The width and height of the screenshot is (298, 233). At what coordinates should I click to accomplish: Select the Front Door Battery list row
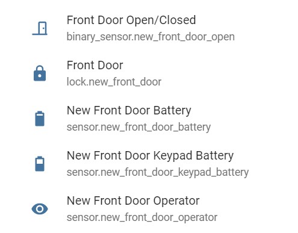pyautogui.click(x=149, y=119)
